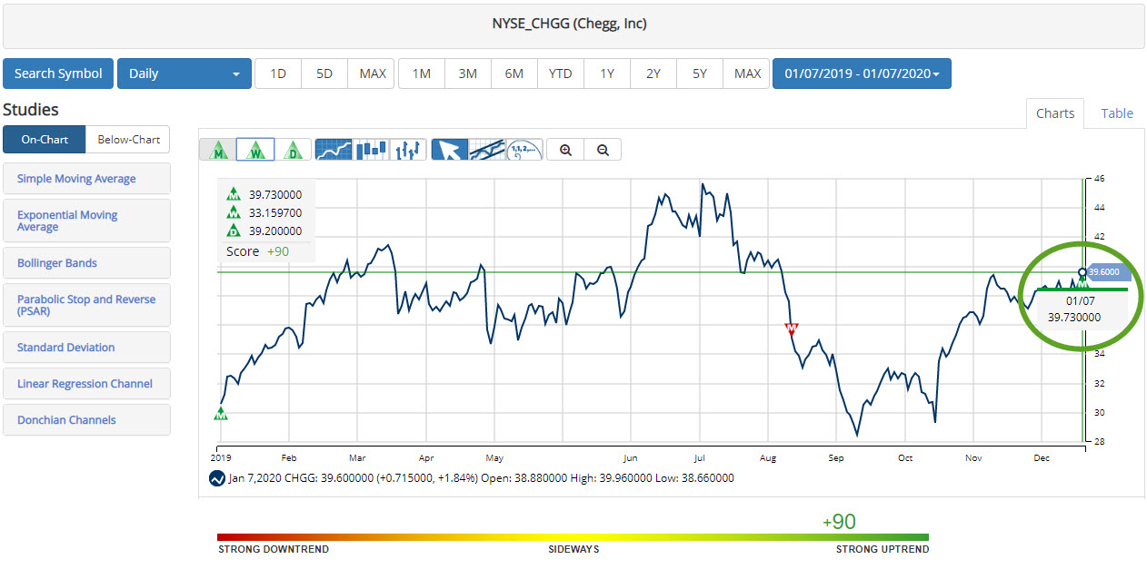Click the 33.159700 weekly value in legend
This screenshot has width=1147, height=579.
click(x=275, y=212)
